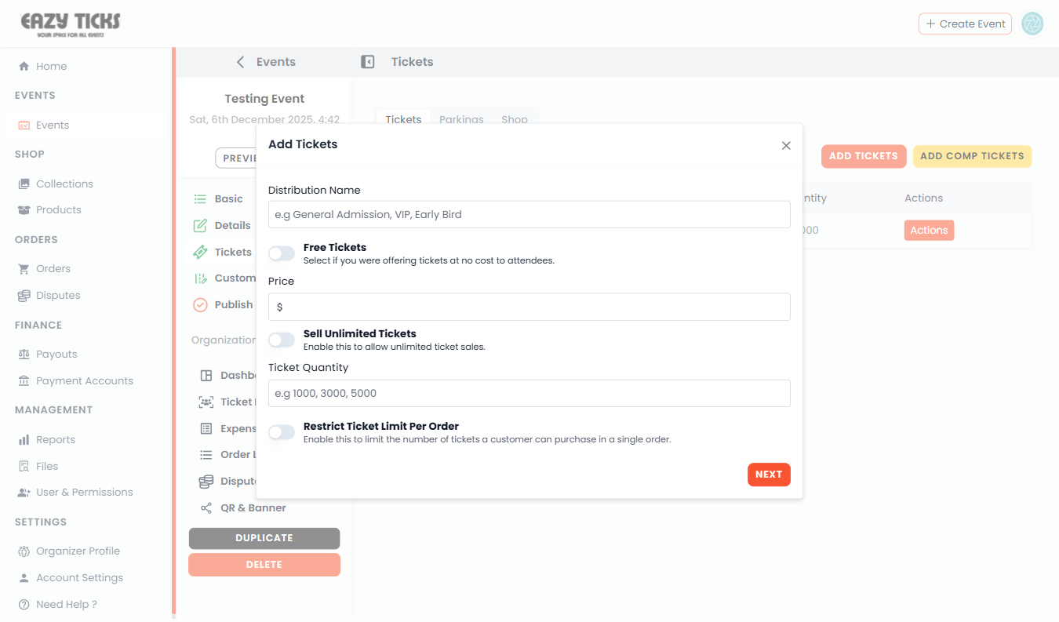Screen dimensions: 1059x622
Task: Open user avatar in top right
Action: tap(1033, 24)
